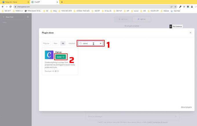The image size is (197, 126).
Task: Switch to the GPT-4 model tab
Action: [x=142, y=19]
